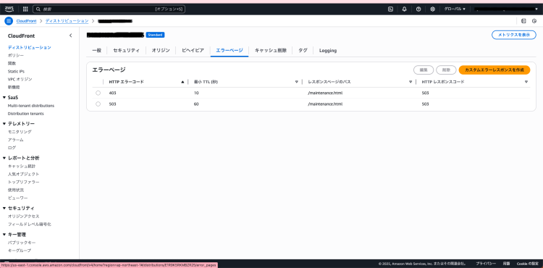Switch to the エラーページ tab
This screenshot has height=268, width=543.
(x=230, y=51)
